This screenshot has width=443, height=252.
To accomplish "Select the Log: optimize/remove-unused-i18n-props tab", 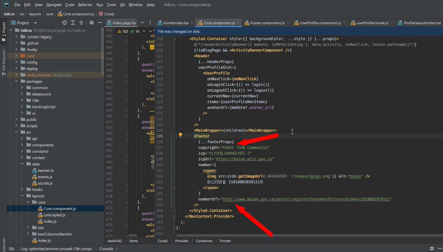I will tap(56, 249).
